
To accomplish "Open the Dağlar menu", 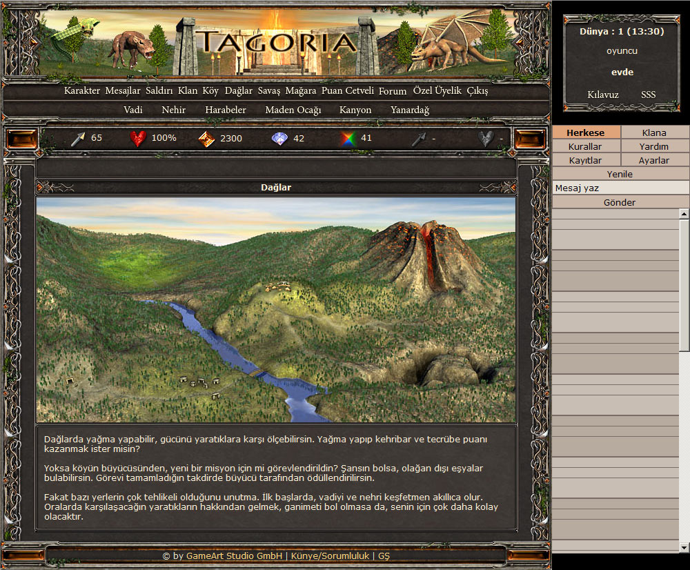I will tap(239, 90).
